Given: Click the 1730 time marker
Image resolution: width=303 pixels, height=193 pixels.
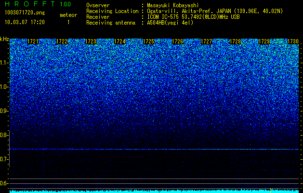Looking at the screenshot, I should [x=293, y=41].
